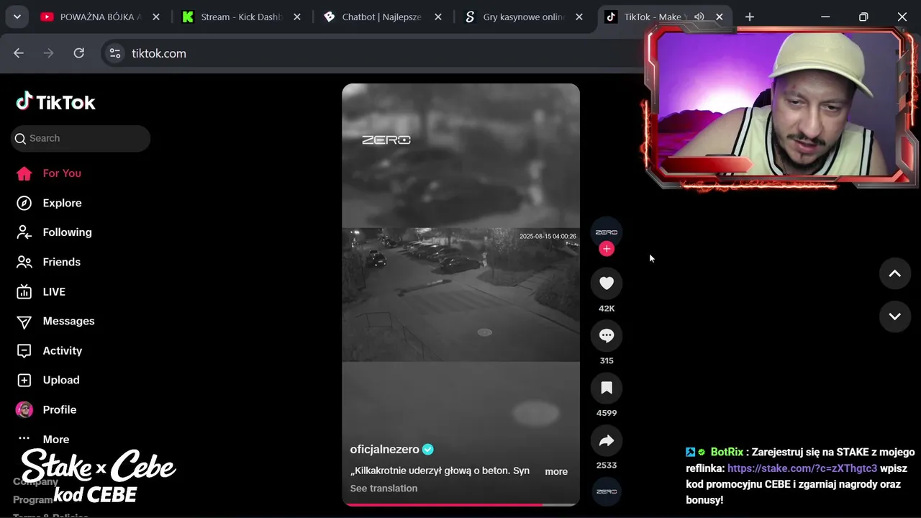Go to the next video with down arrow

pyautogui.click(x=895, y=317)
